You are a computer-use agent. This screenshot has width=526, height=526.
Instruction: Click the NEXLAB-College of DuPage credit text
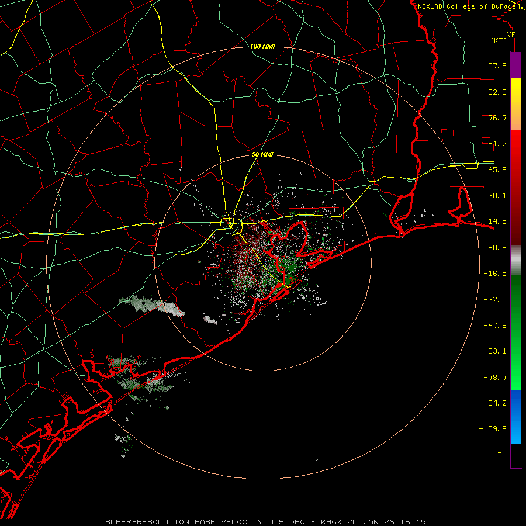pyautogui.click(x=467, y=6)
